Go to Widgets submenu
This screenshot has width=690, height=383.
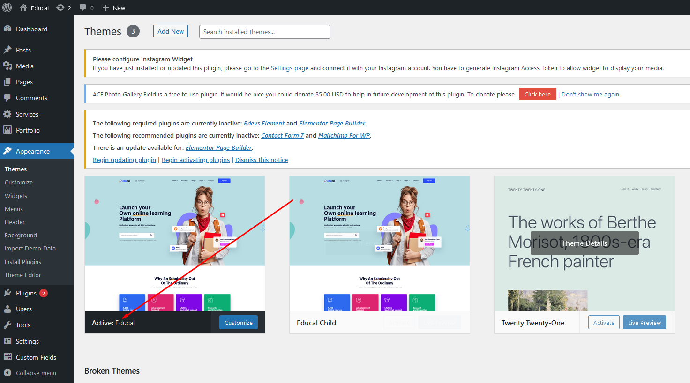coord(16,196)
